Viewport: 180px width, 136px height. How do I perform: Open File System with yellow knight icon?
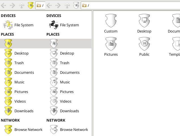point(18,25)
